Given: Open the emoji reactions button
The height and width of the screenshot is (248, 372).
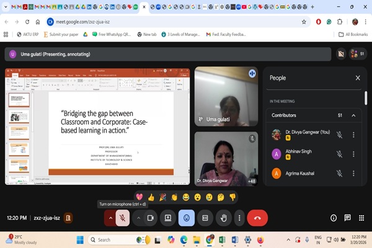Looking at the screenshot, I should click(x=186, y=218).
